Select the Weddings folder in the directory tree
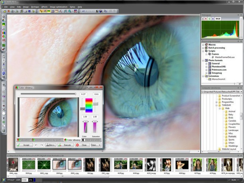 pos(233,146)
